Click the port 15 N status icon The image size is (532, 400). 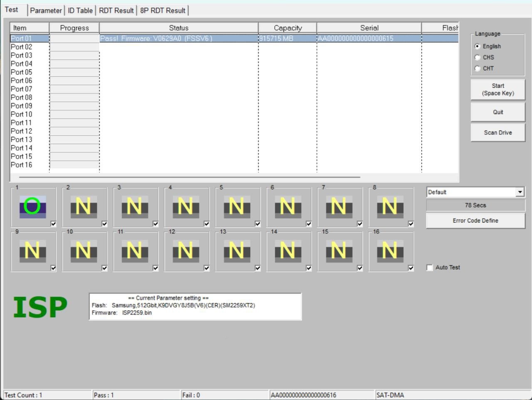(x=339, y=251)
